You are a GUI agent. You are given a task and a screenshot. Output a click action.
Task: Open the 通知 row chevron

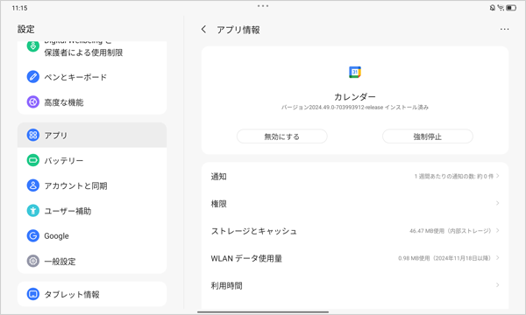[x=497, y=176]
